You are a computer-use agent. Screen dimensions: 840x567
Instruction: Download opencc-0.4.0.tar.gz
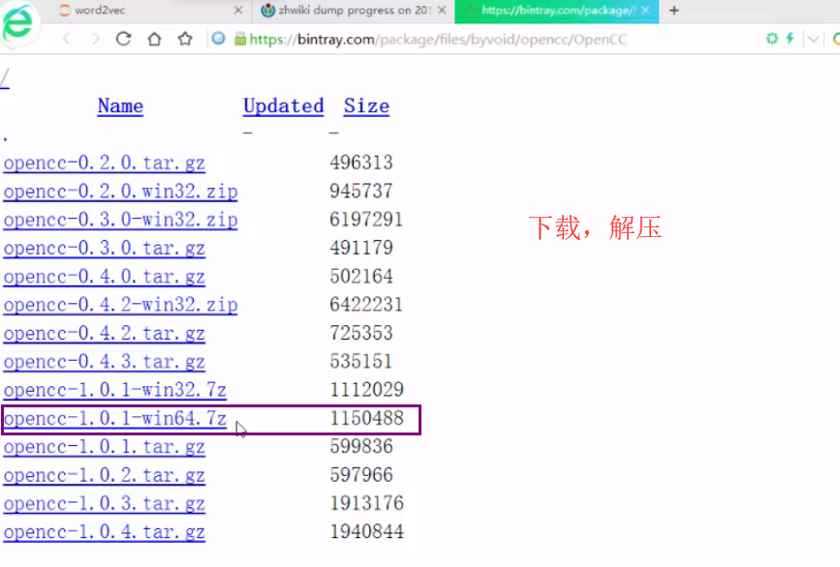[x=104, y=276]
